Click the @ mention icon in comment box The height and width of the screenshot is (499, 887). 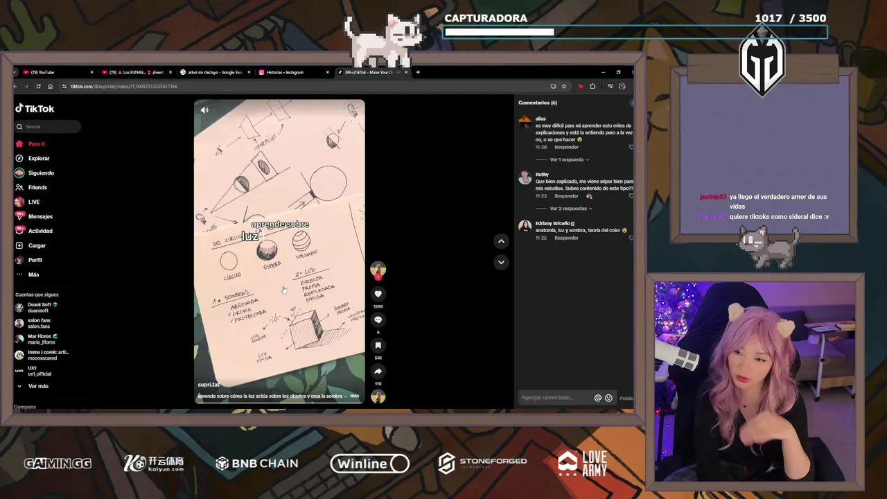coord(597,398)
